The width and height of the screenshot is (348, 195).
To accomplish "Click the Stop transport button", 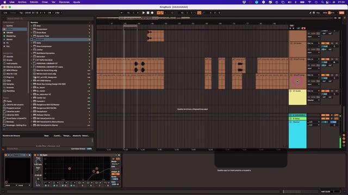I will [148, 13].
